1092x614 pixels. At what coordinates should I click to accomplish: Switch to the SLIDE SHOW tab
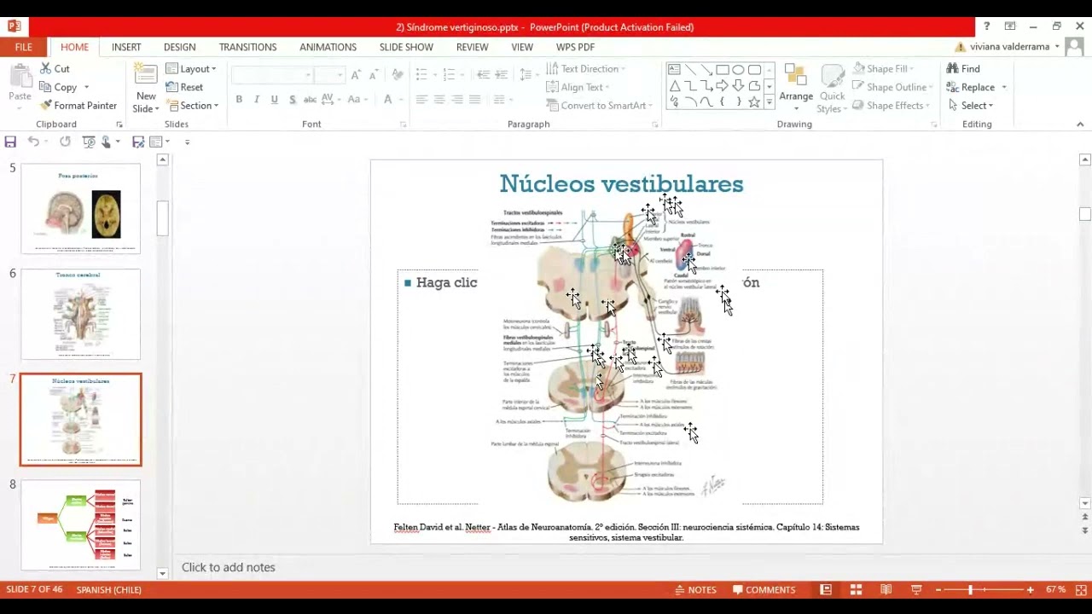(406, 47)
